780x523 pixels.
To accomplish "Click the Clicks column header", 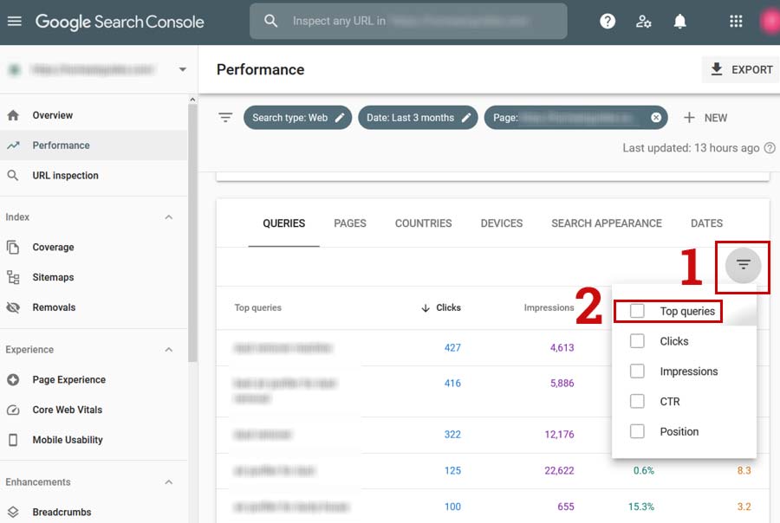I will pyautogui.click(x=448, y=307).
